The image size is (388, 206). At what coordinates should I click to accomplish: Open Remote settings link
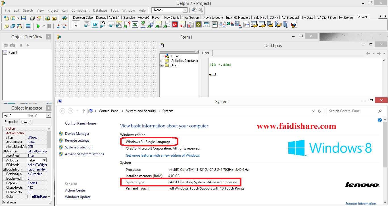coord(77,140)
